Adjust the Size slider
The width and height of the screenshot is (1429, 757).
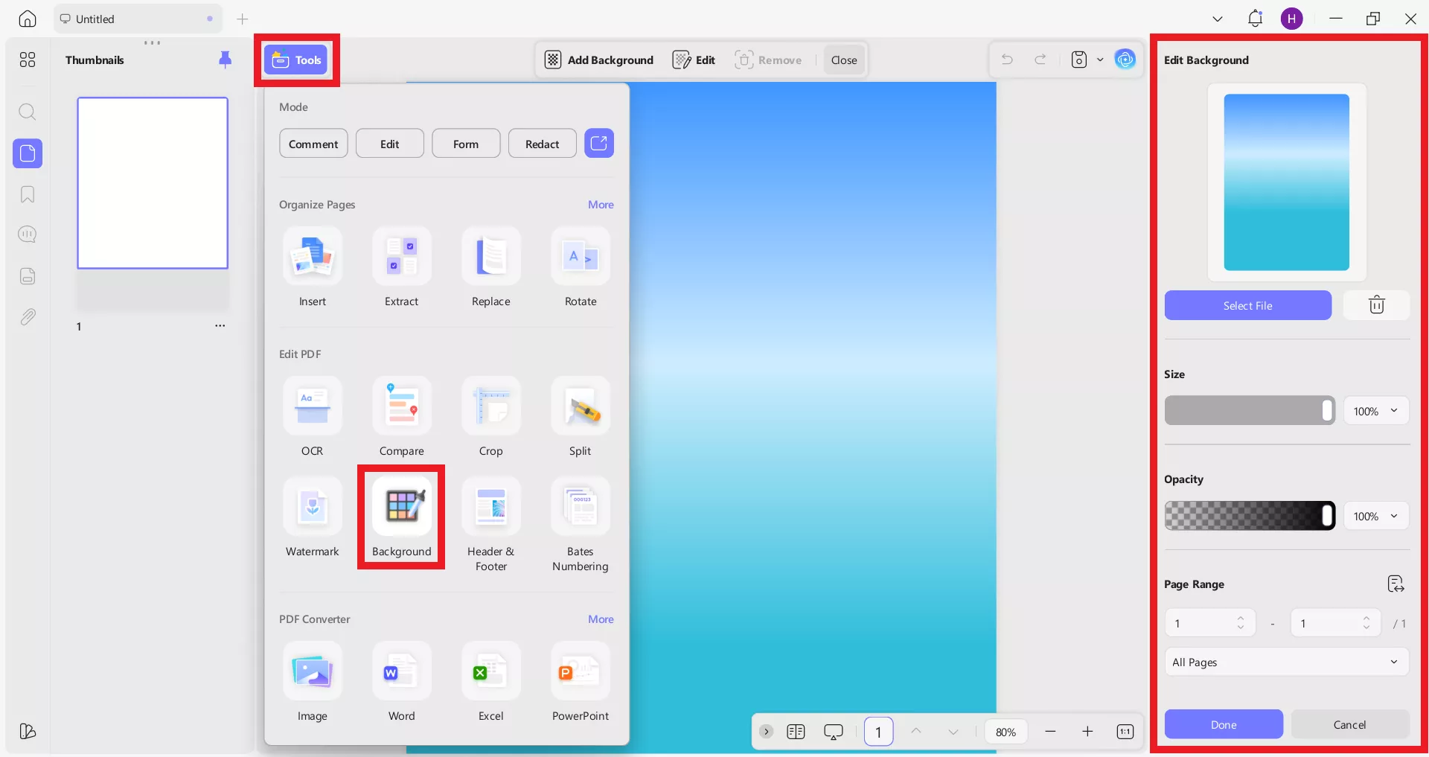(x=1250, y=411)
